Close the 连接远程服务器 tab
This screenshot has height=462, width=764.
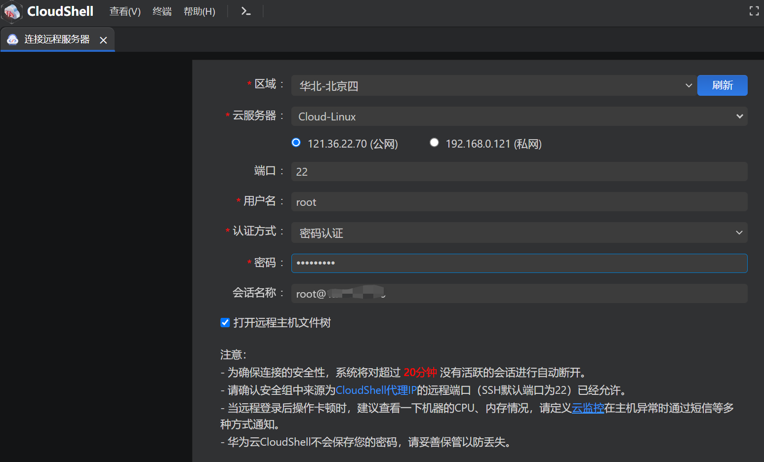tap(103, 40)
